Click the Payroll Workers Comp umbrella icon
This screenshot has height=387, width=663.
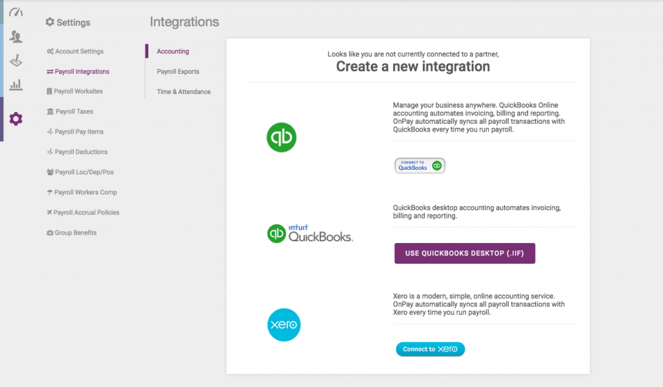(49, 193)
